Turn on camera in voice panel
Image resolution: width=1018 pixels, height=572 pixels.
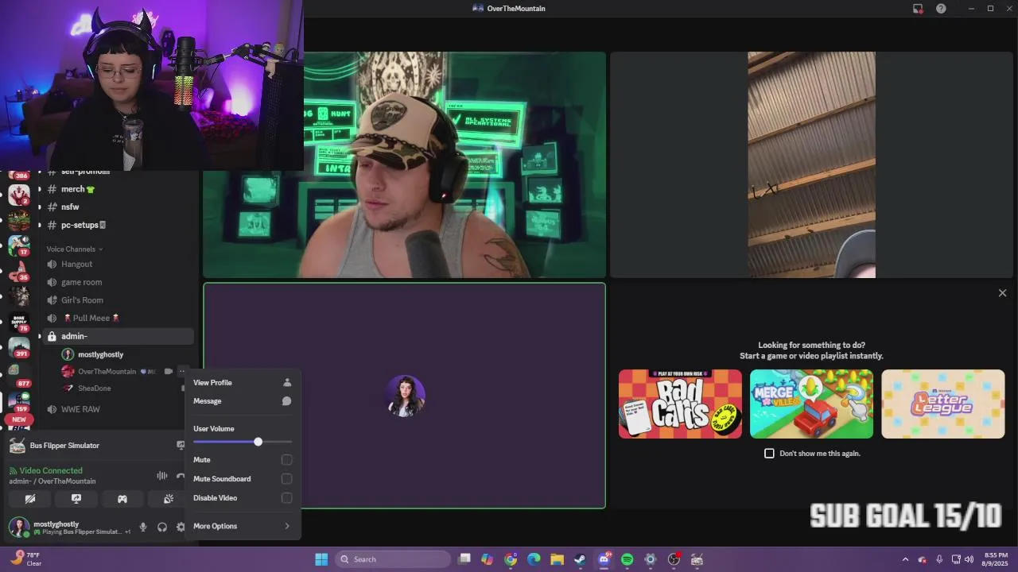(x=30, y=499)
